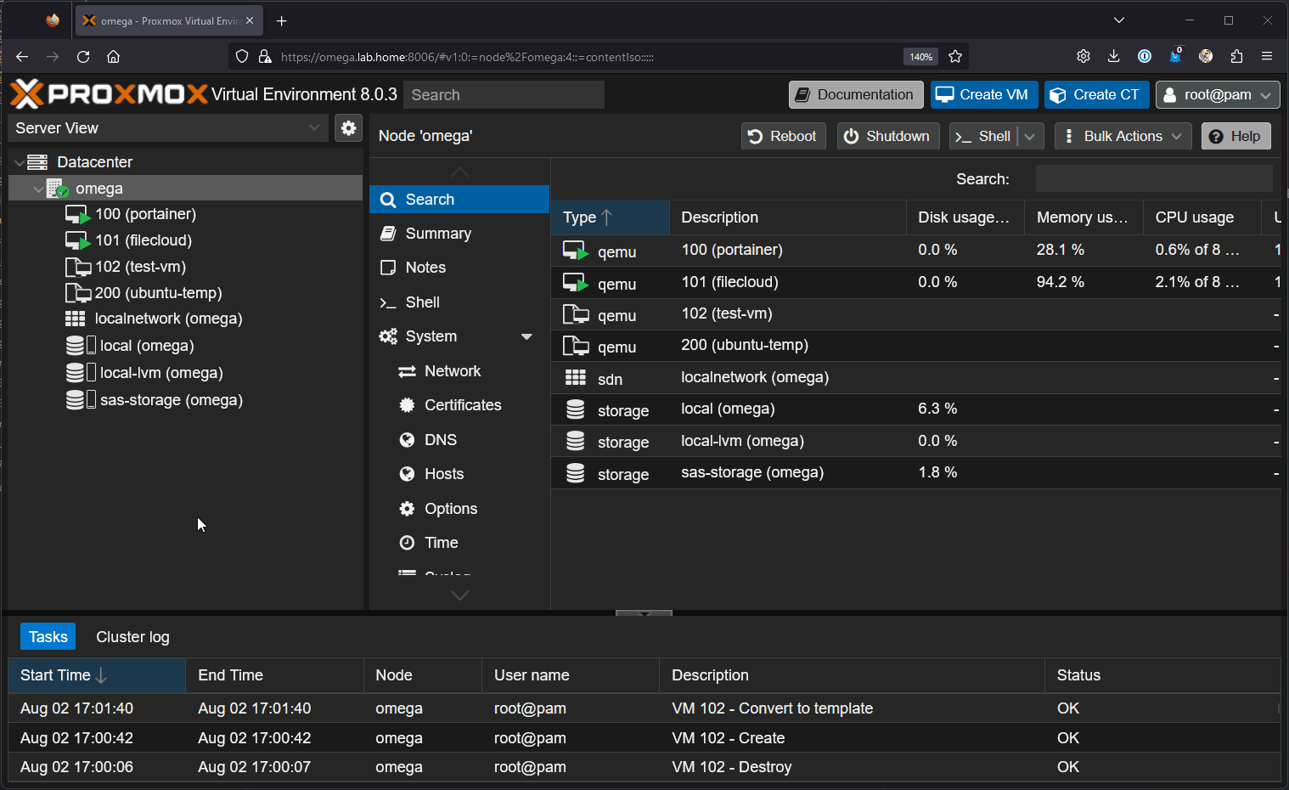Click the Server View settings gear icon

348,128
